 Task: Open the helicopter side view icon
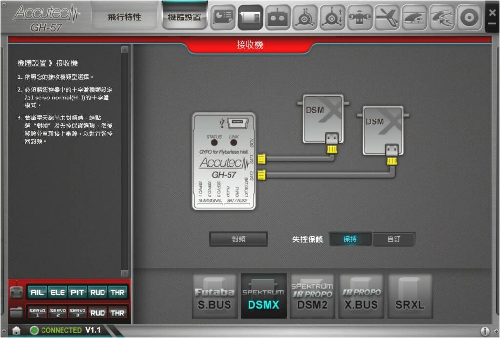click(414, 17)
